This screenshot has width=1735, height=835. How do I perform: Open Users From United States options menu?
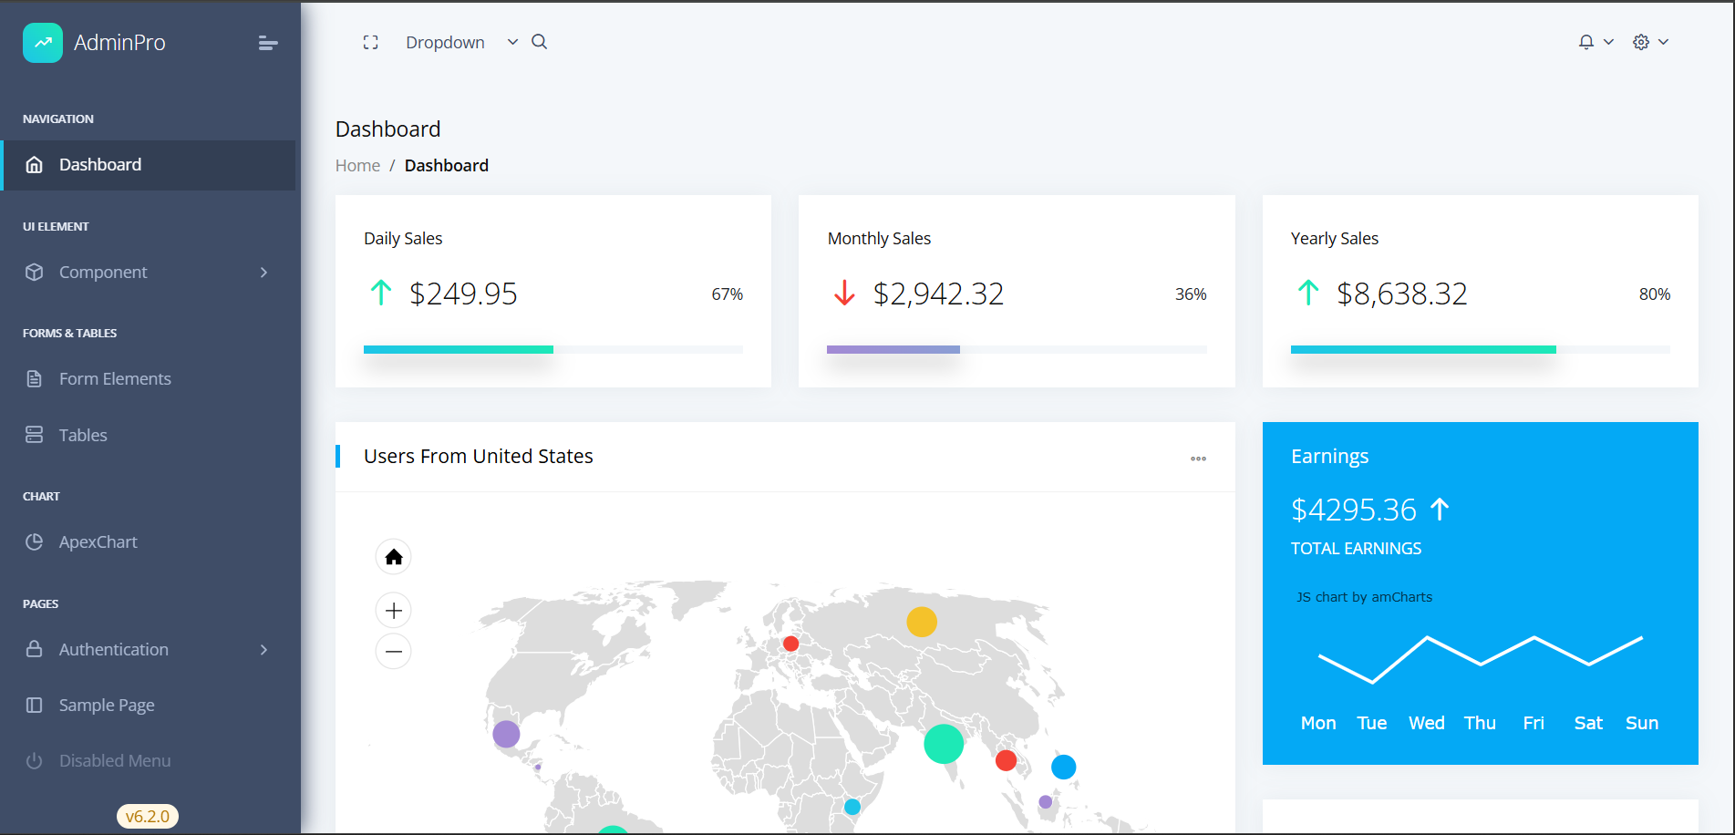coord(1198,459)
